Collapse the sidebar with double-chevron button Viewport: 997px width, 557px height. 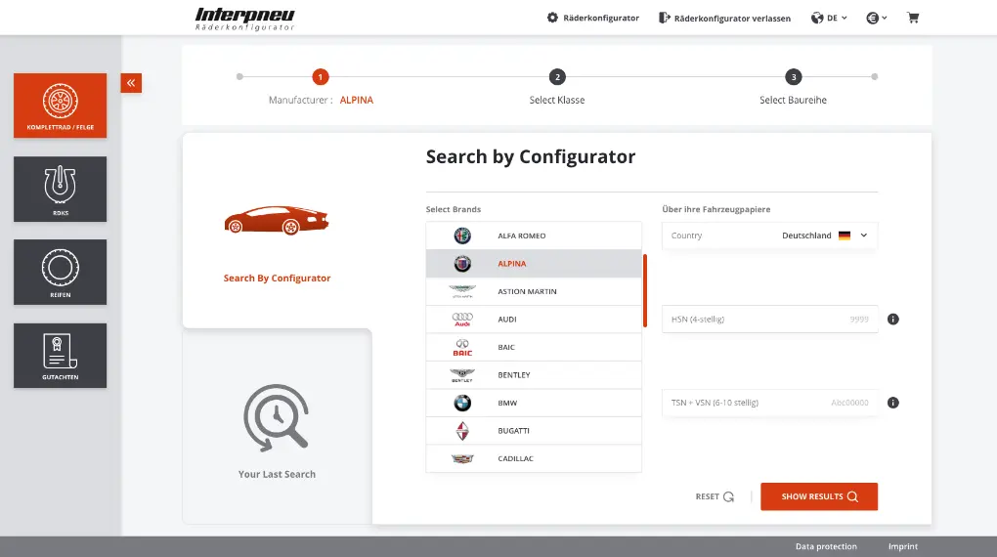pos(131,83)
